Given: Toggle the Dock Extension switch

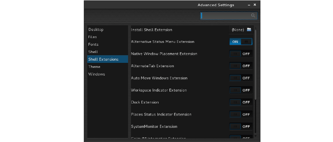Looking at the screenshot, I should (x=241, y=102).
